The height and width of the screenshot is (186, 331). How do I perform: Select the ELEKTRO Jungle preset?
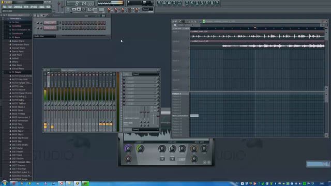(20, 179)
